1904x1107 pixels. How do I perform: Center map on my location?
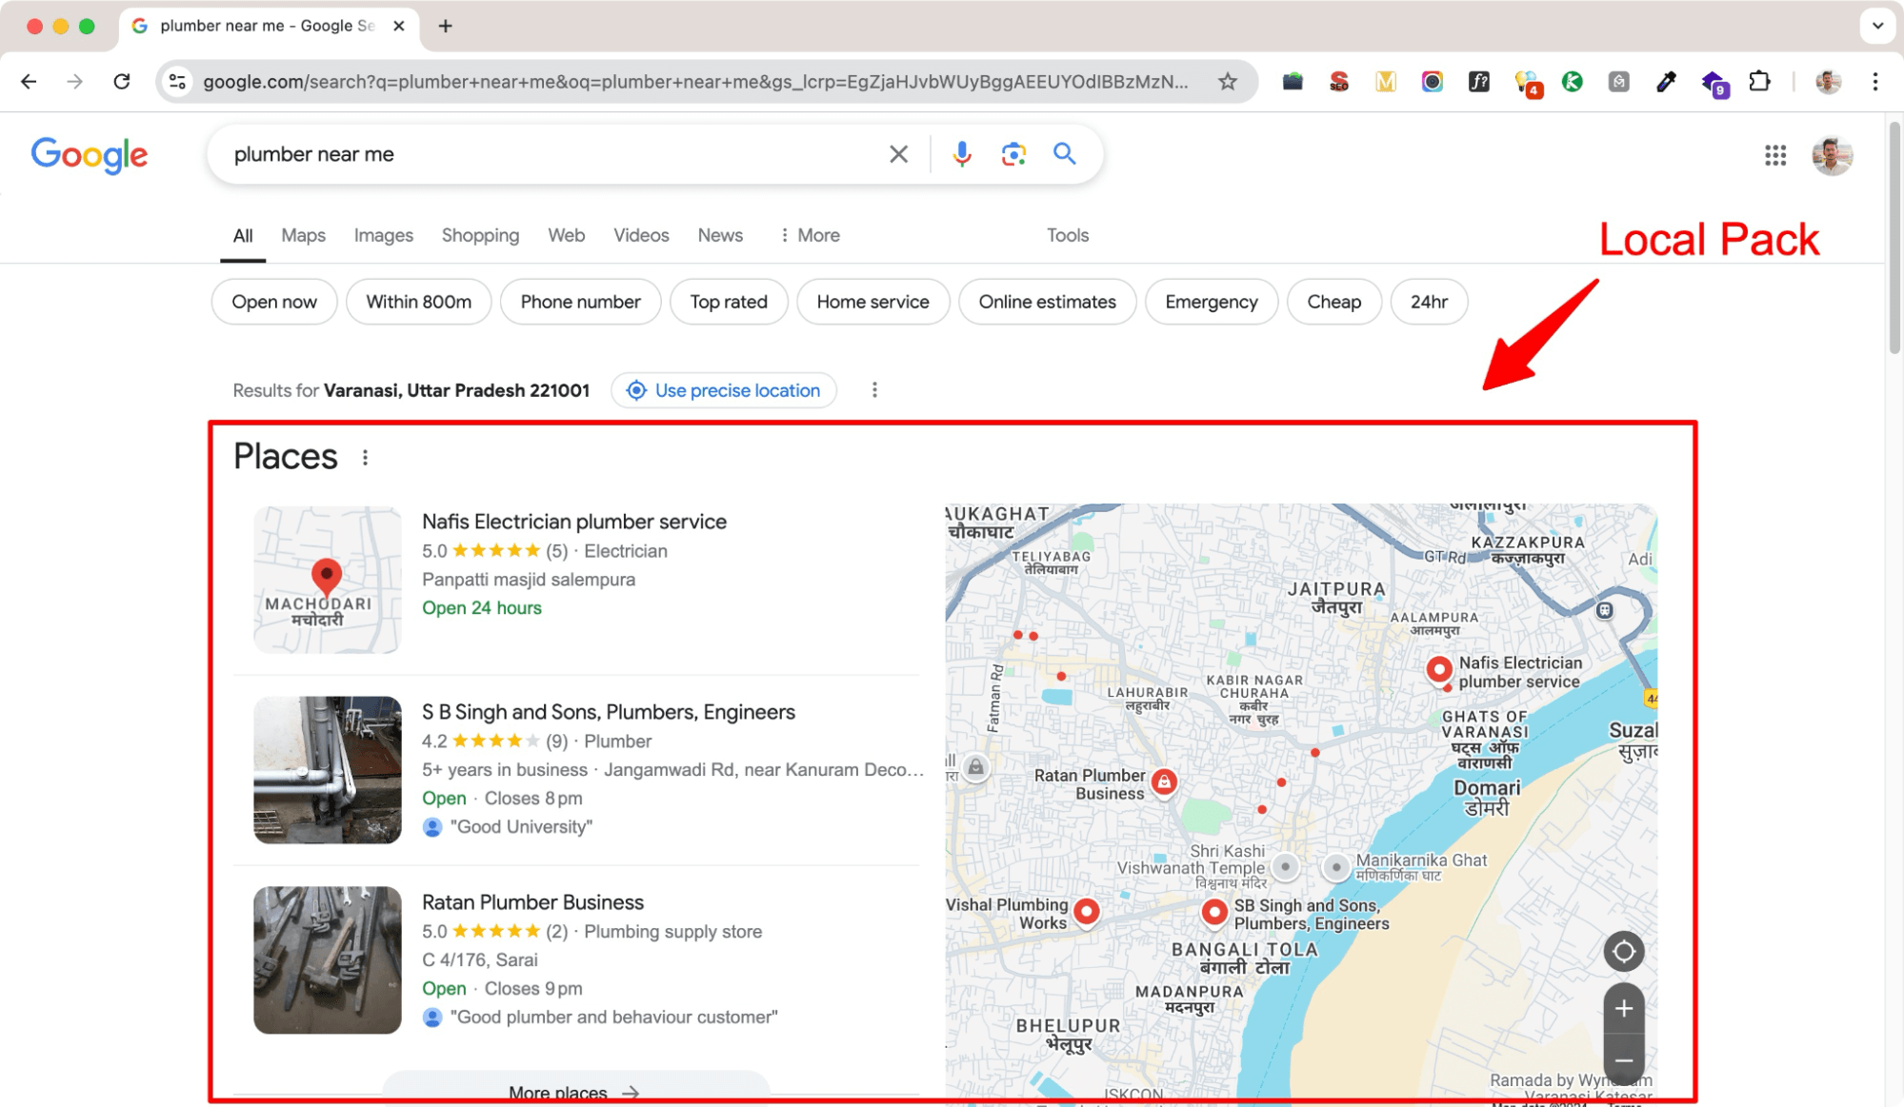pos(1624,952)
